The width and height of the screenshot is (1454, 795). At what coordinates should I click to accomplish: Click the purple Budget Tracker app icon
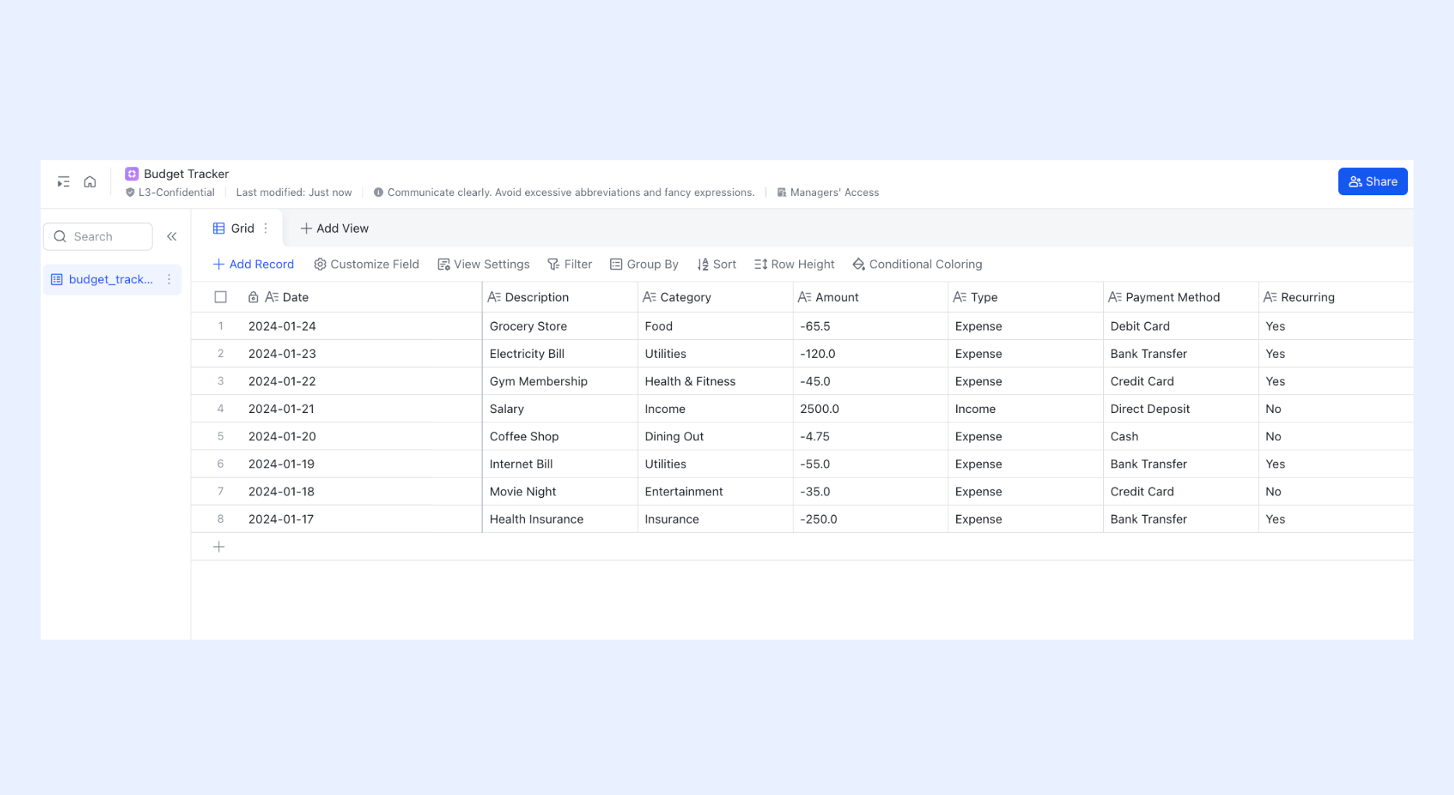point(131,174)
